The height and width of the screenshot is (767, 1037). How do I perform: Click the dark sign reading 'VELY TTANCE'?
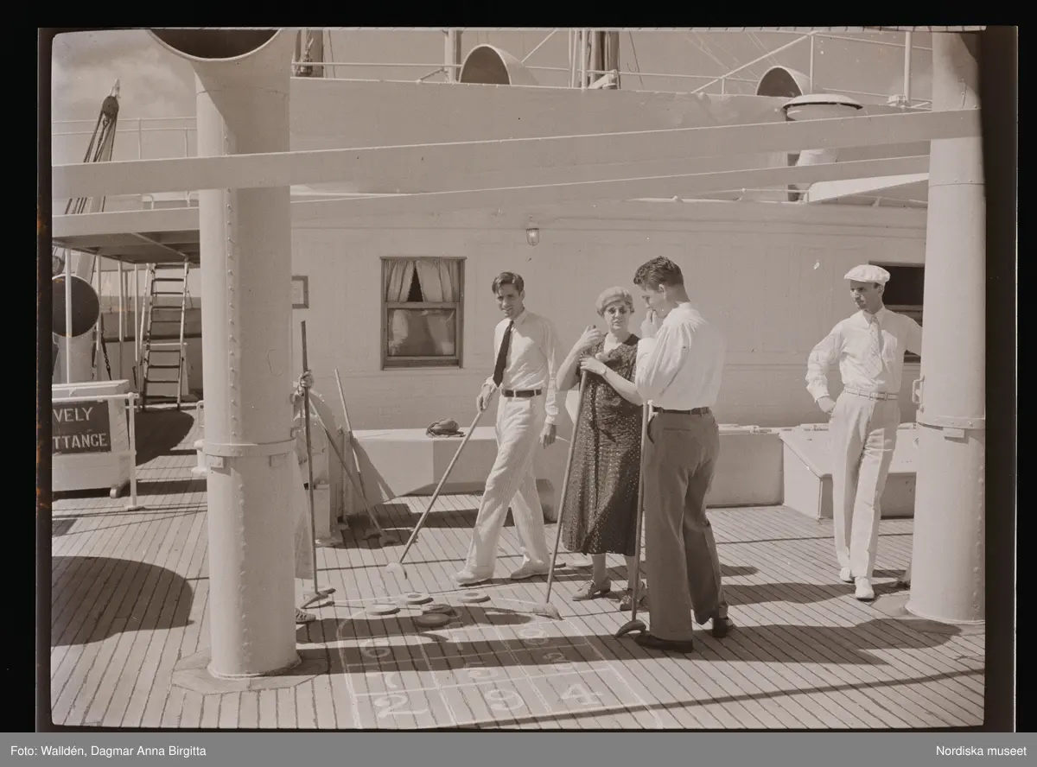click(81, 427)
